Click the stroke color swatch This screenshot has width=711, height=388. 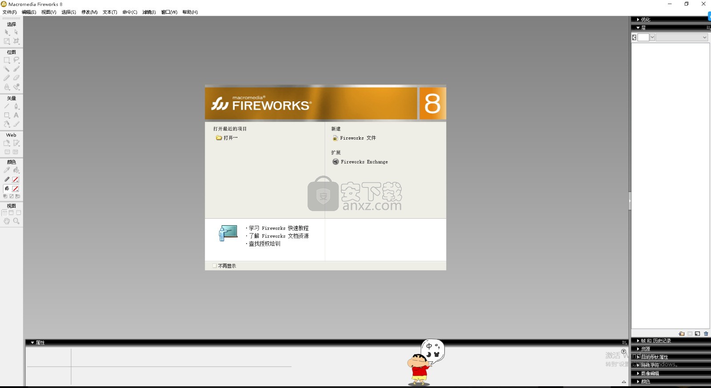click(16, 180)
